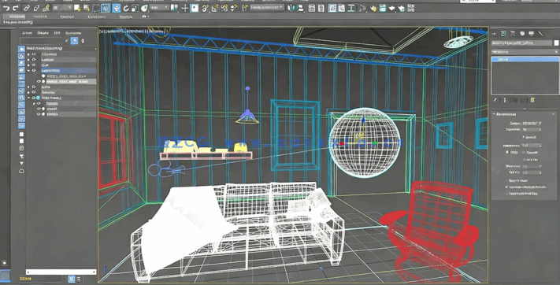Viewport: 560px width, 285px height.
Task: Open the selection filter dropdown in toolbar
Action: (61, 8)
